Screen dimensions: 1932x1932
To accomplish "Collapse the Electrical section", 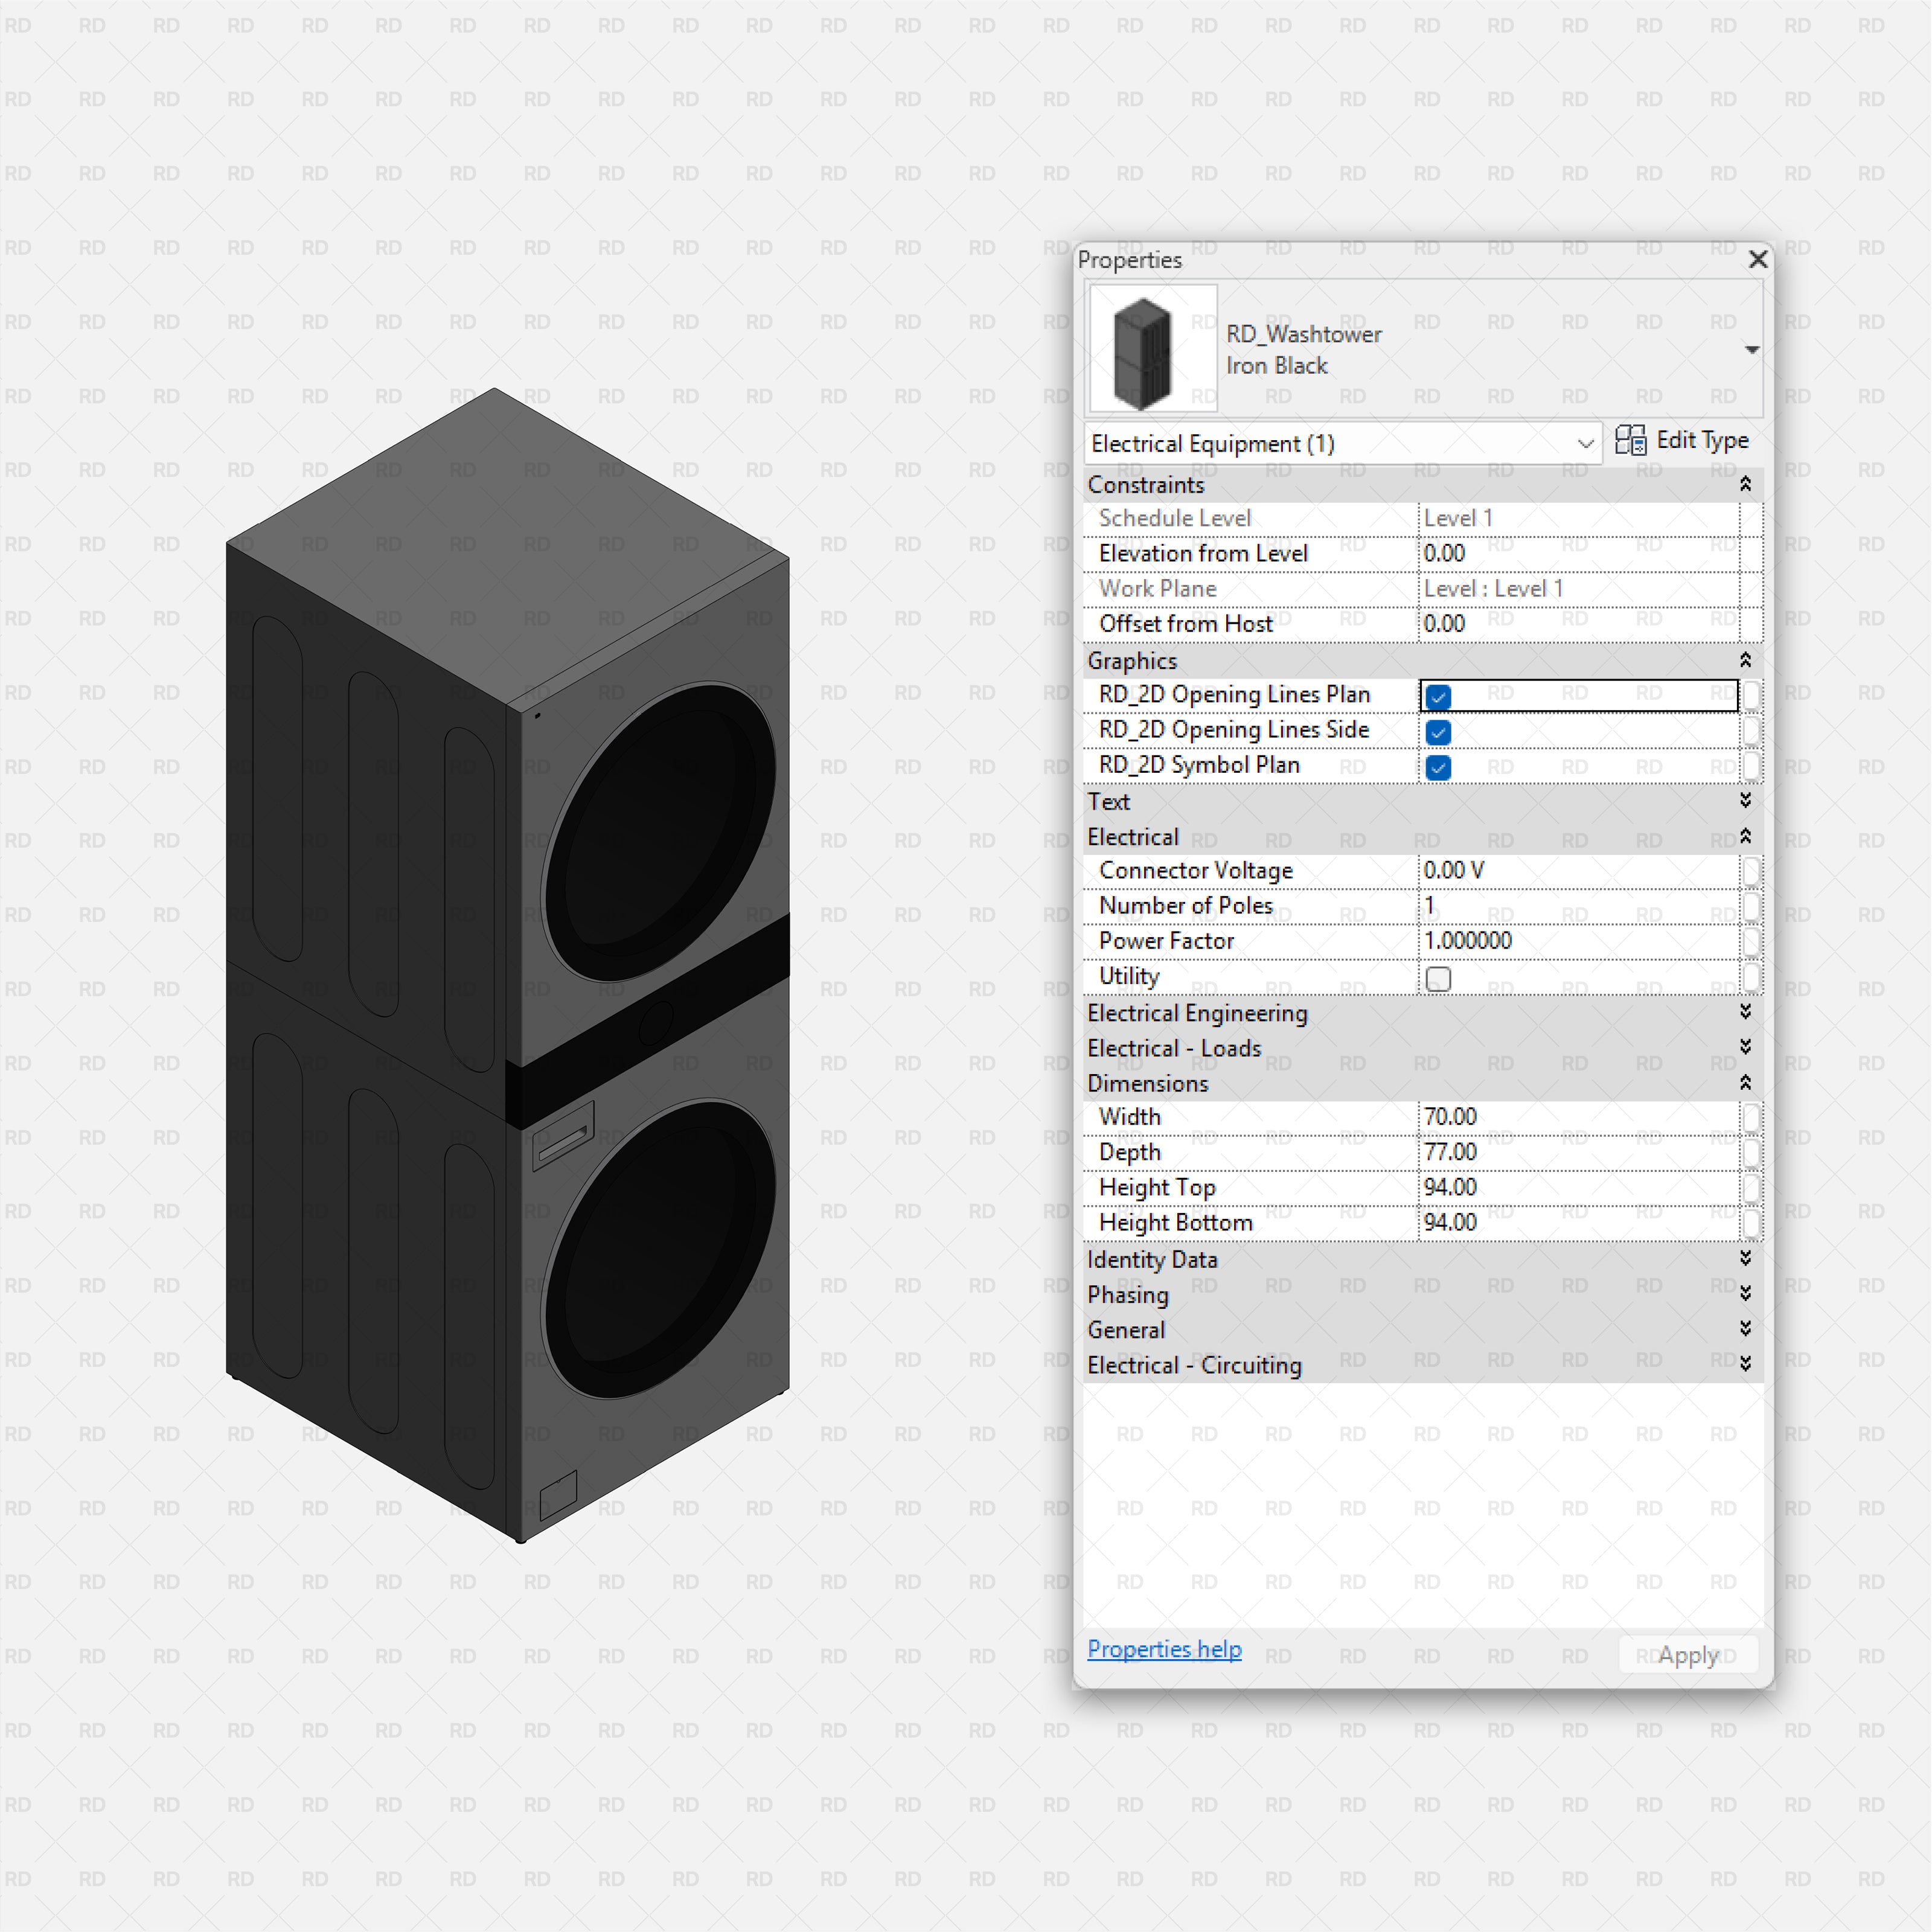I will coord(1745,837).
